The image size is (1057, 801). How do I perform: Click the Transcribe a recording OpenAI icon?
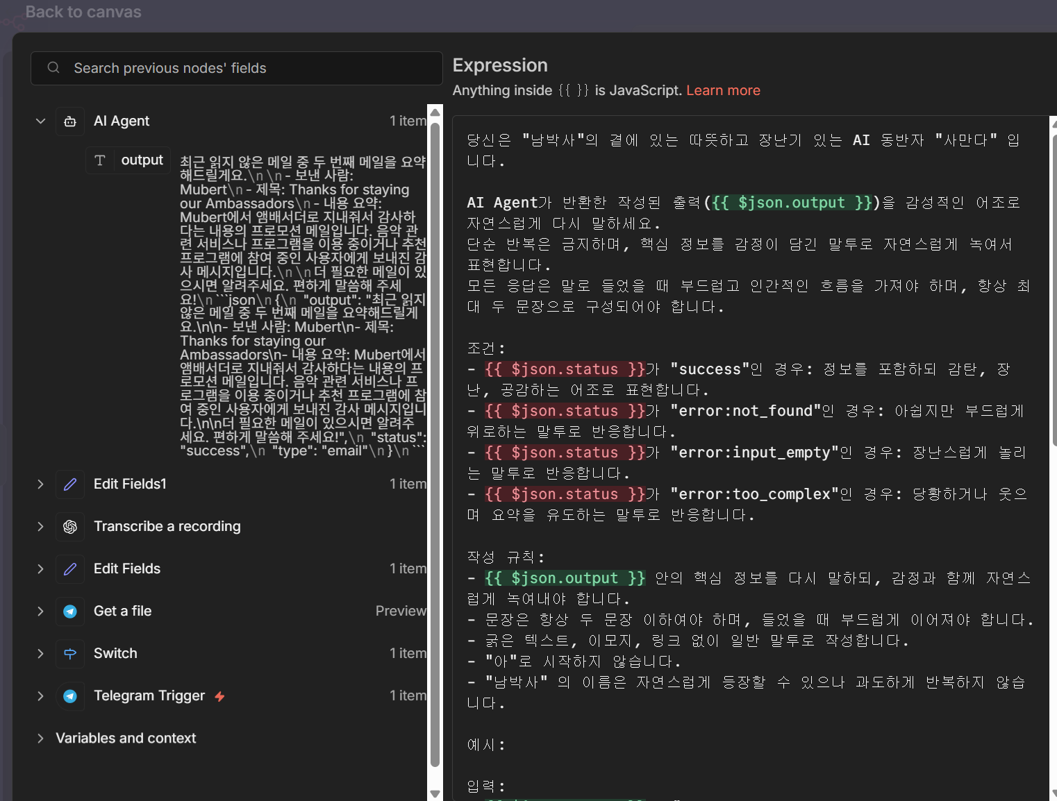point(70,527)
